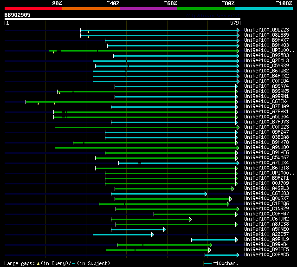Click the green ~80% legend segment
This screenshot has width=297, height=267.
(206, 8)
